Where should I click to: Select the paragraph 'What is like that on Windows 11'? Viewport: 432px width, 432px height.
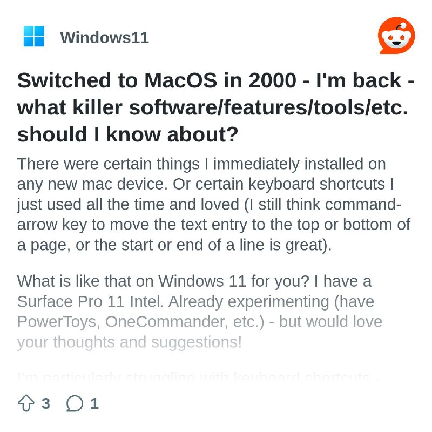coord(199,312)
